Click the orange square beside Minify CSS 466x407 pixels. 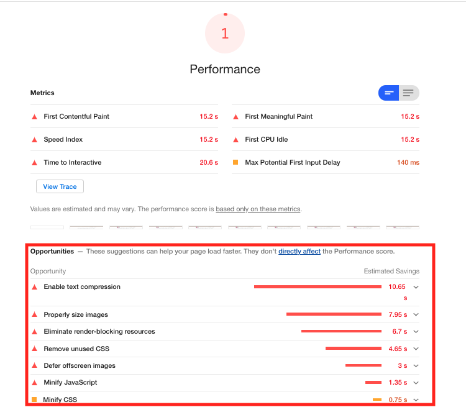click(x=34, y=400)
